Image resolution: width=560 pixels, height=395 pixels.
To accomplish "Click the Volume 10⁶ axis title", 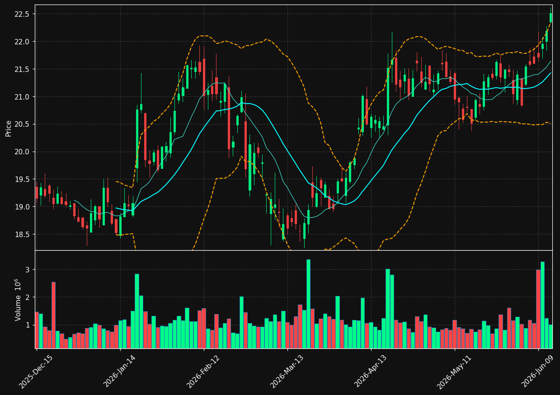I will click(x=18, y=300).
